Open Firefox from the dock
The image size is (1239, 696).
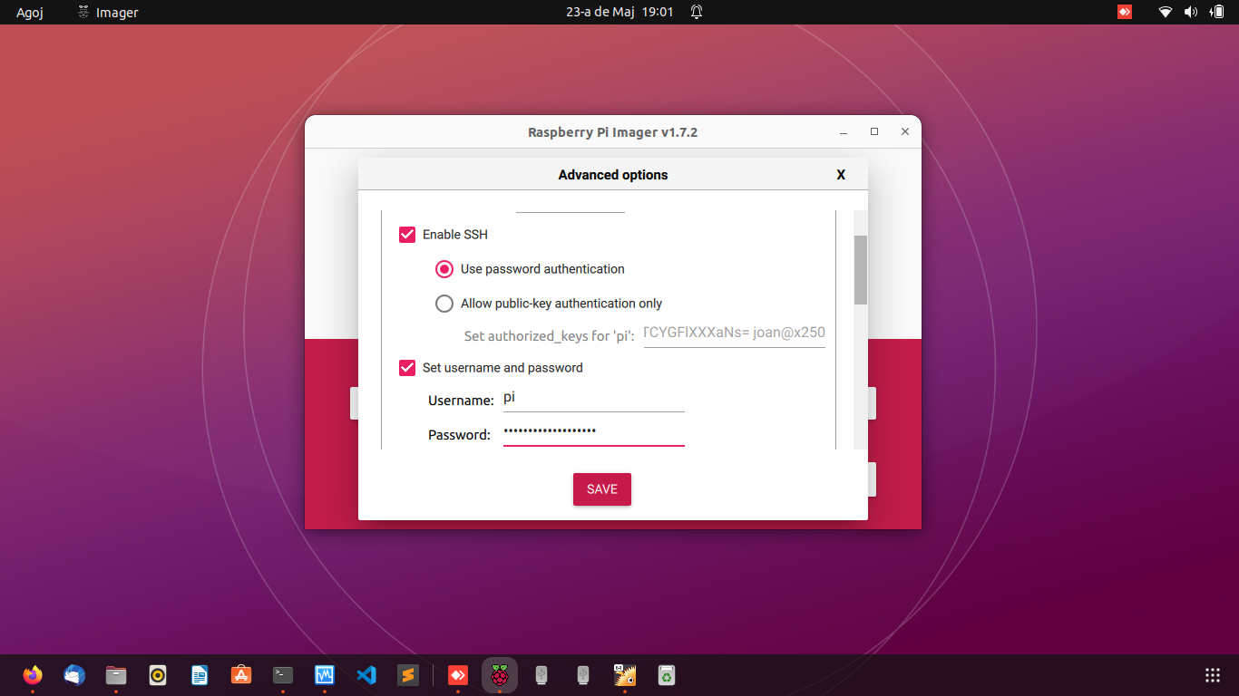pyautogui.click(x=33, y=675)
